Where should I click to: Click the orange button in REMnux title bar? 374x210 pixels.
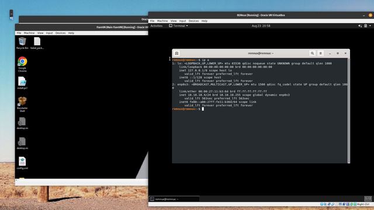[x=370, y=15]
